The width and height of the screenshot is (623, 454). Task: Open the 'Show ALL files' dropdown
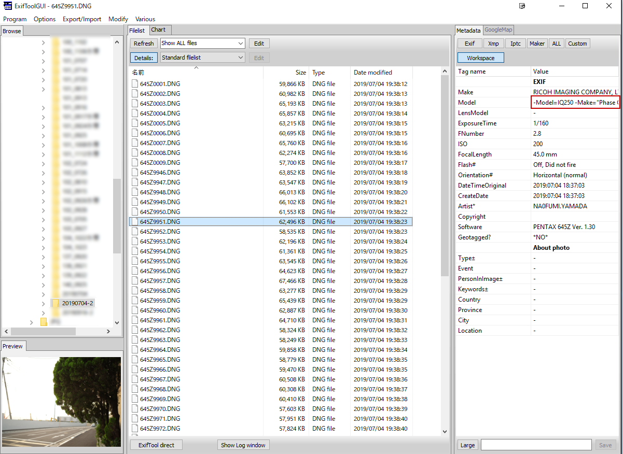(202, 44)
